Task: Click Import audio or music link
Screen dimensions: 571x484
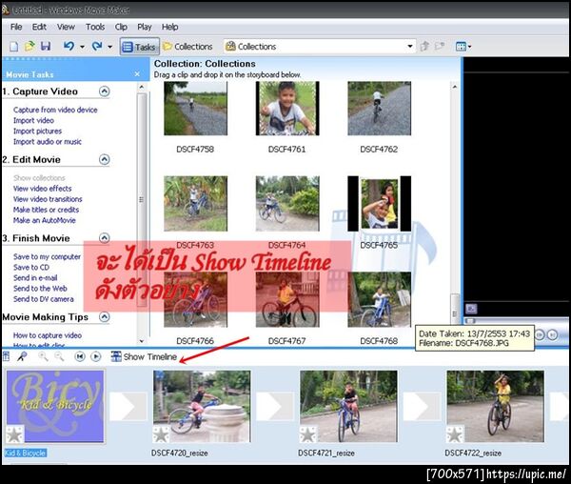Action: point(48,141)
